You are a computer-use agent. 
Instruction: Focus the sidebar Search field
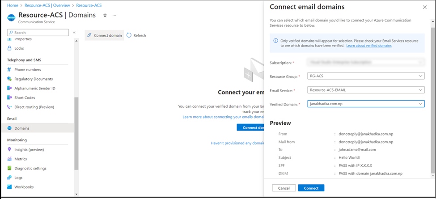click(38, 33)
